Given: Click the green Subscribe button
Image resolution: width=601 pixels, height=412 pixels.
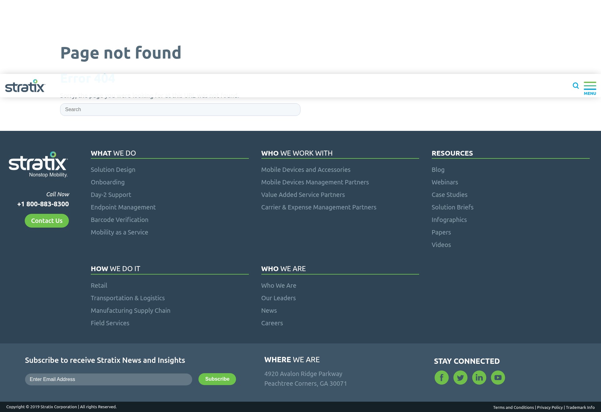Looking at the screenshot, I should (x=217, y=379).
